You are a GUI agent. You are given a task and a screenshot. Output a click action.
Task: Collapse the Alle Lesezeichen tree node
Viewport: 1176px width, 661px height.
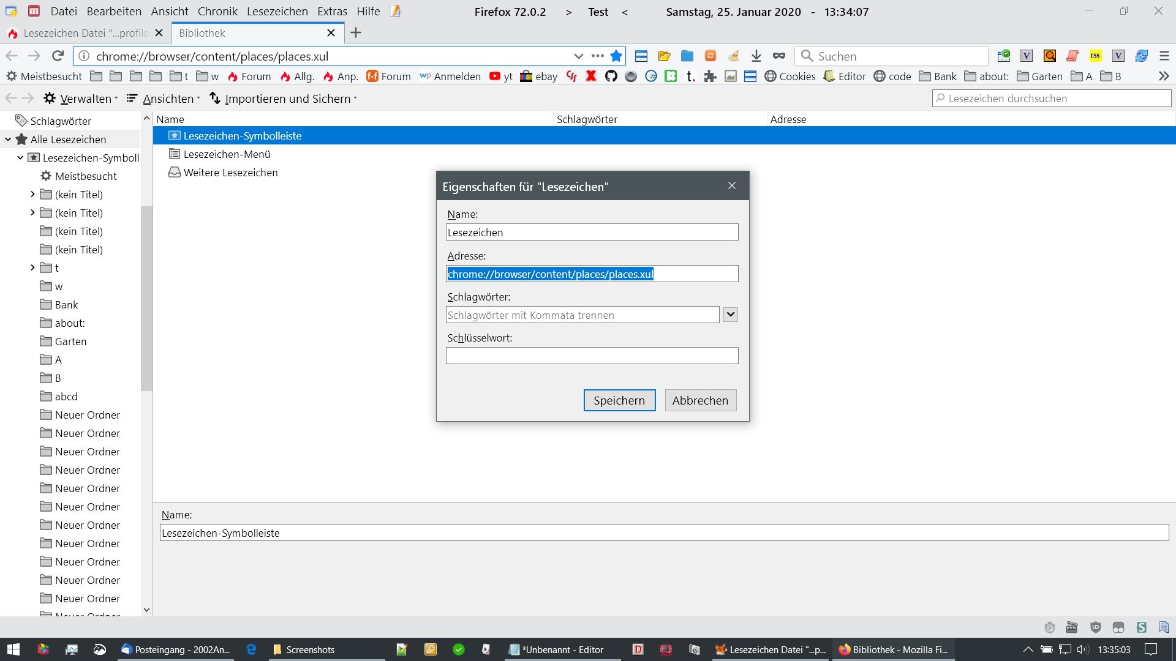pyautogui.click(x=8, y=140)
